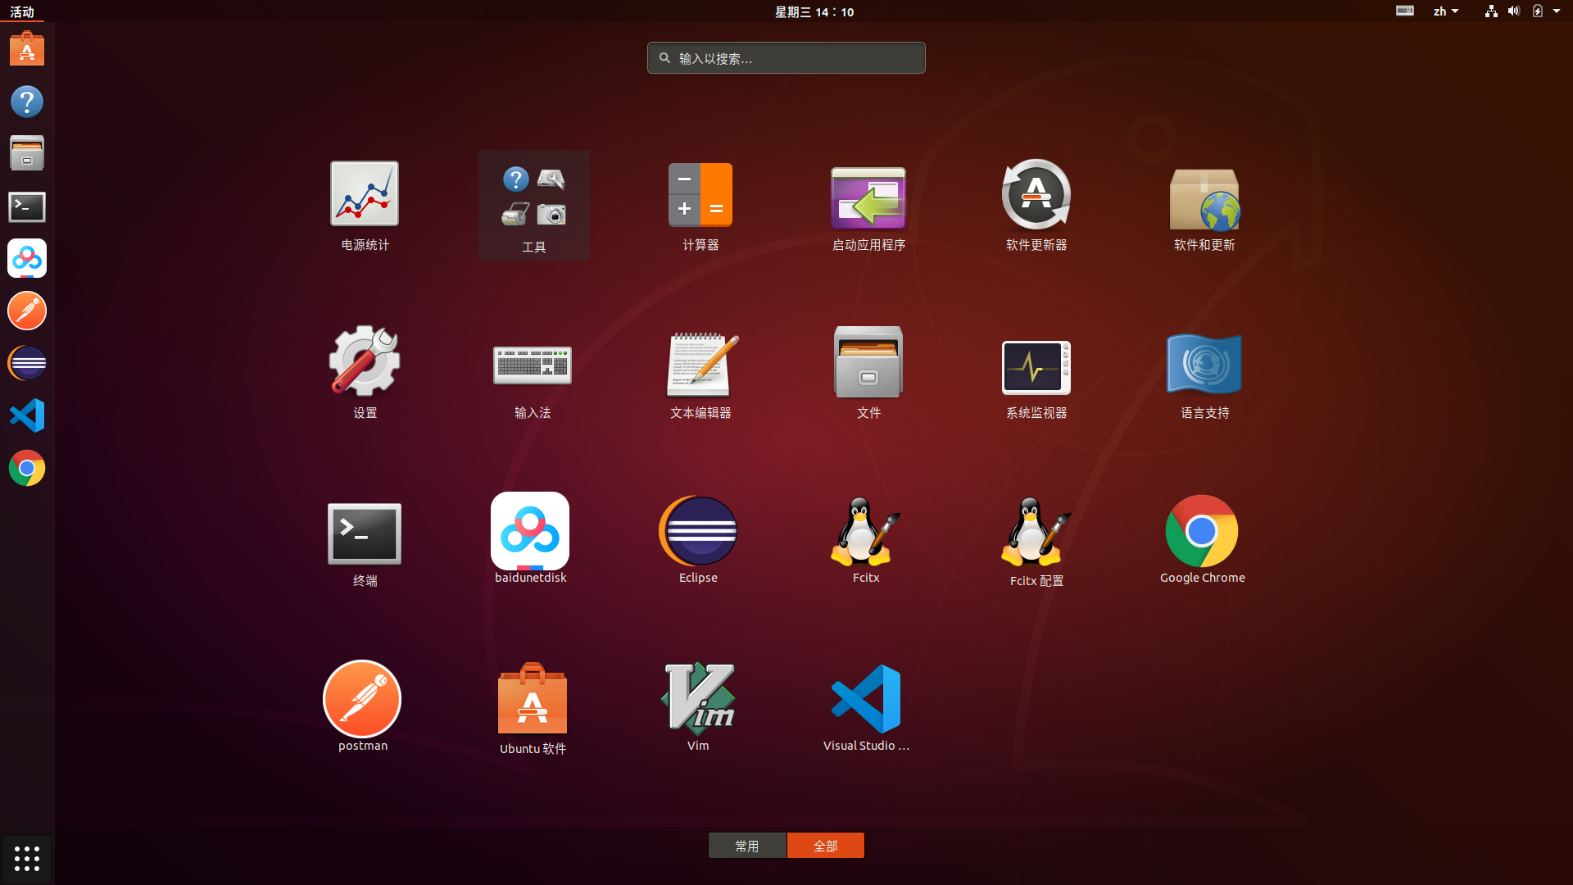Screen dimensions: 1573x885
Task: Expand the zh input language dropdown
Action: tap(1445, 11)
